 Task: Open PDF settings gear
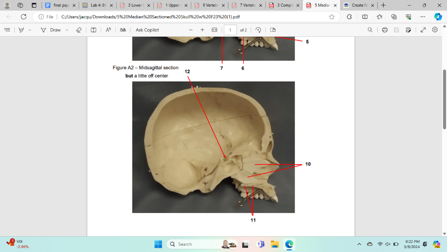pos(435,30)
